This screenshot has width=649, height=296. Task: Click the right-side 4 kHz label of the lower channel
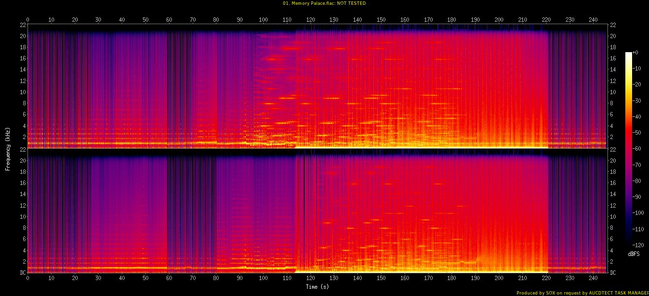[x=612, y=251]
